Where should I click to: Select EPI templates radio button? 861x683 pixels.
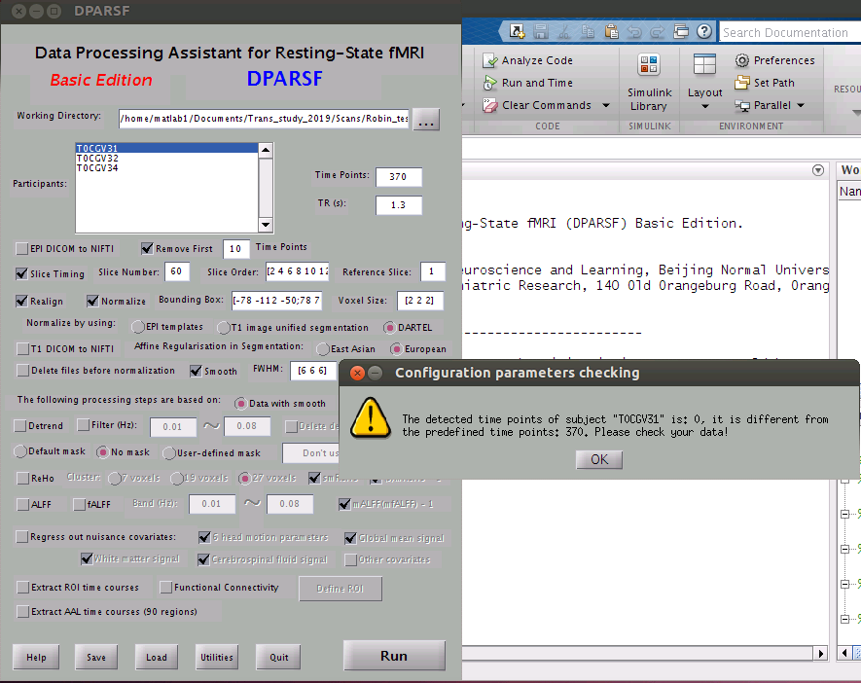click(138, 327)
